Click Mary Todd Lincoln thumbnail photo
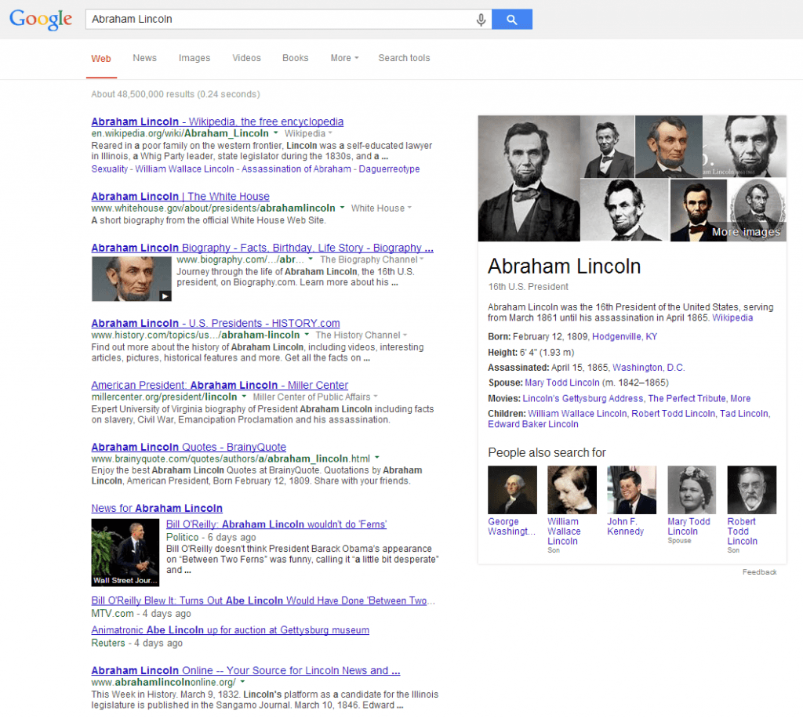This screenshot has width=803, height=718. coord(692,490)
